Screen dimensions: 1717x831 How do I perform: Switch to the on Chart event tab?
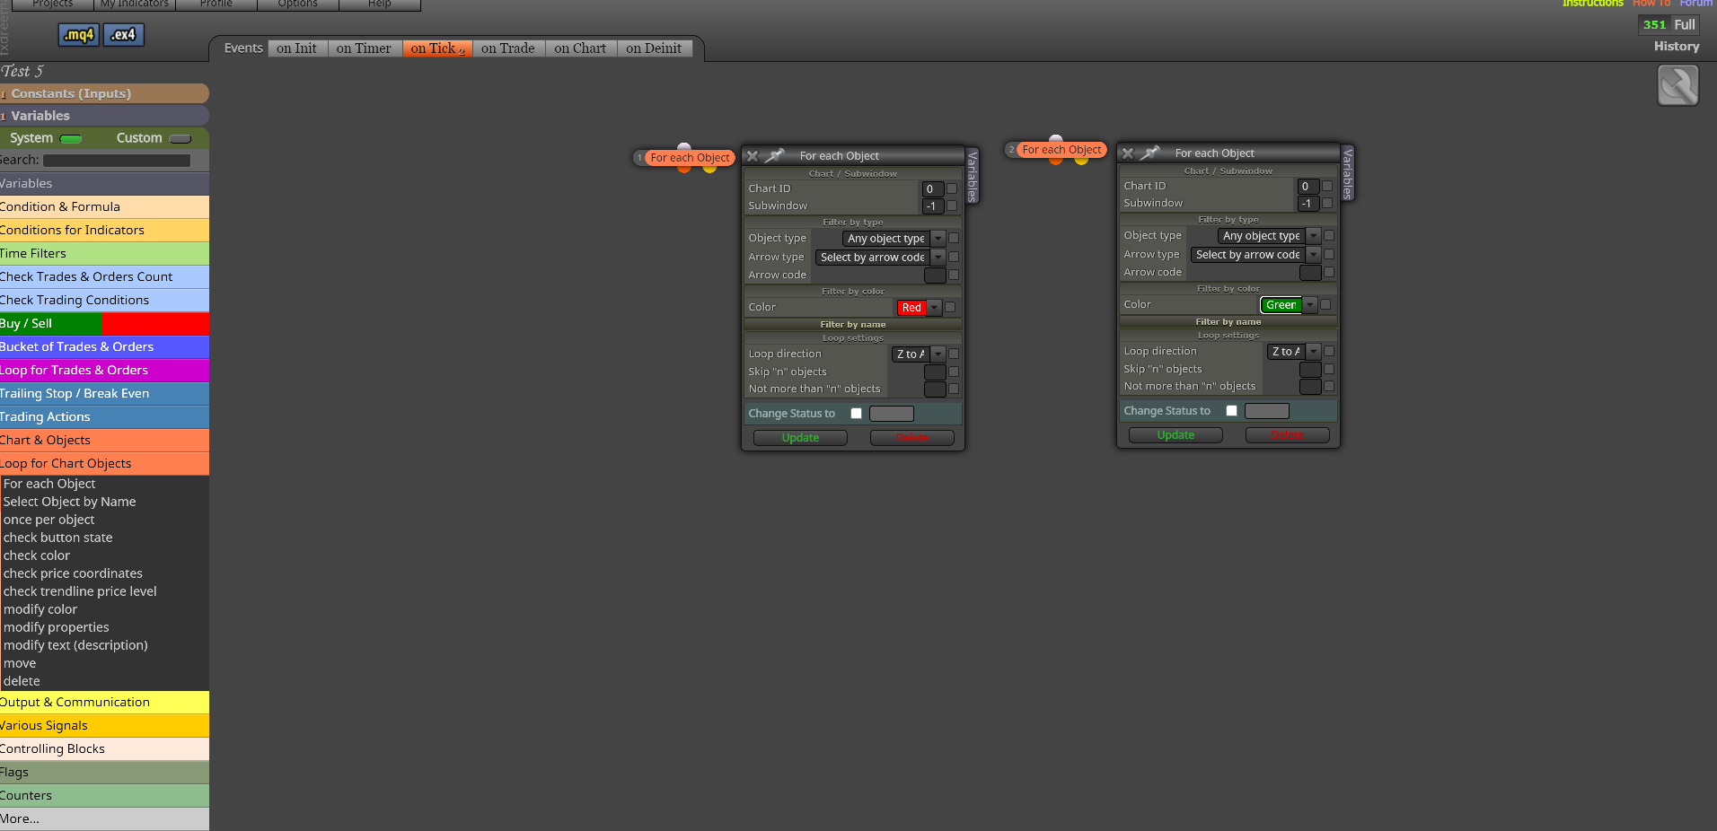pyautogui.click(x=580, y=48)
